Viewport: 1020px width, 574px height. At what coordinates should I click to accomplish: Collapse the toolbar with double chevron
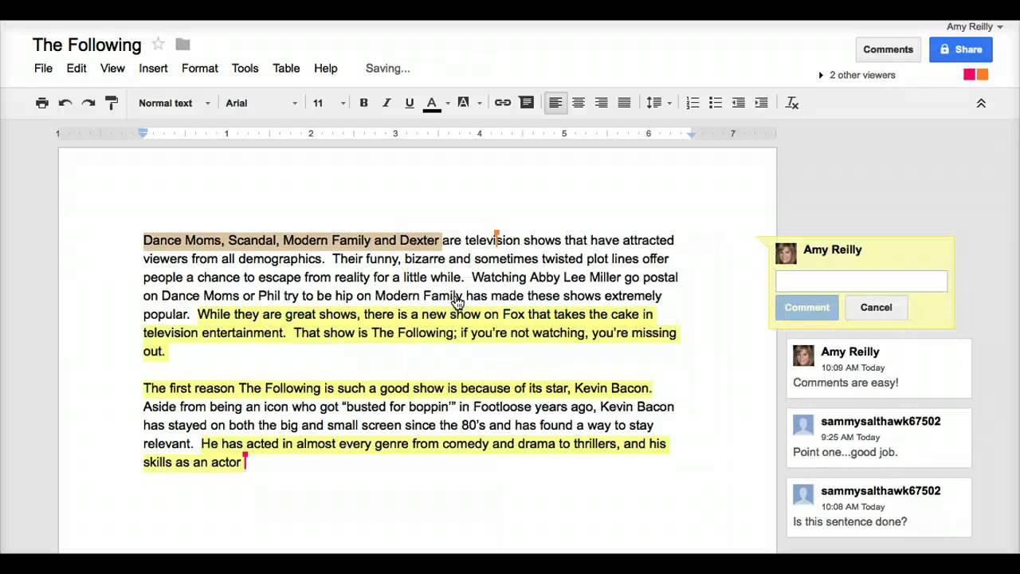click(981, 103)
